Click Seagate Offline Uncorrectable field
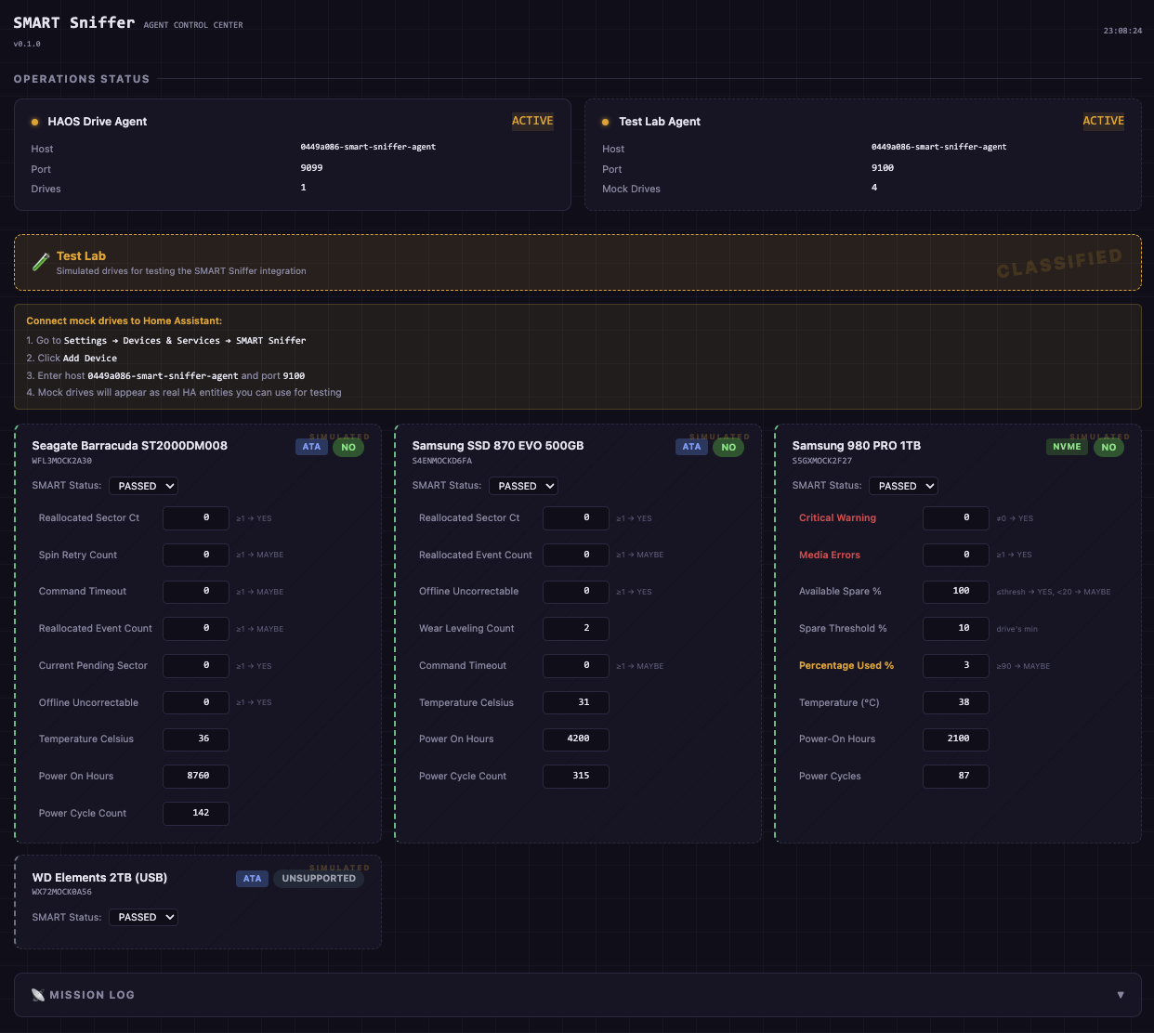The image size is (1154, 1033). point(196,702)
